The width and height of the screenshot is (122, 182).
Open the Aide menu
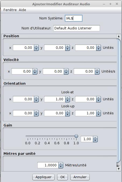(x=22, y=10)
